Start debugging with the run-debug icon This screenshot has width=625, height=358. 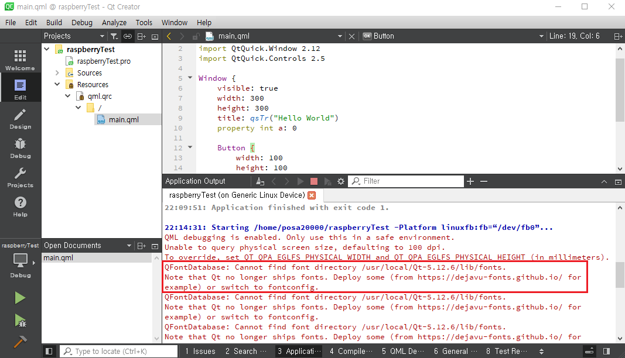20,320
